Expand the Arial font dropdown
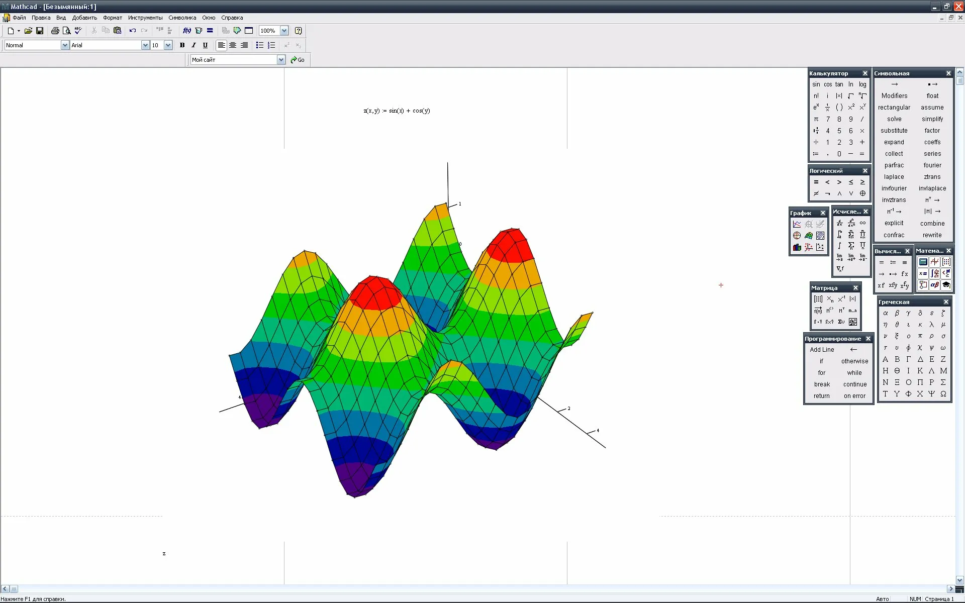The height and width of the screenshot is (603, 965). pos(145,45)
